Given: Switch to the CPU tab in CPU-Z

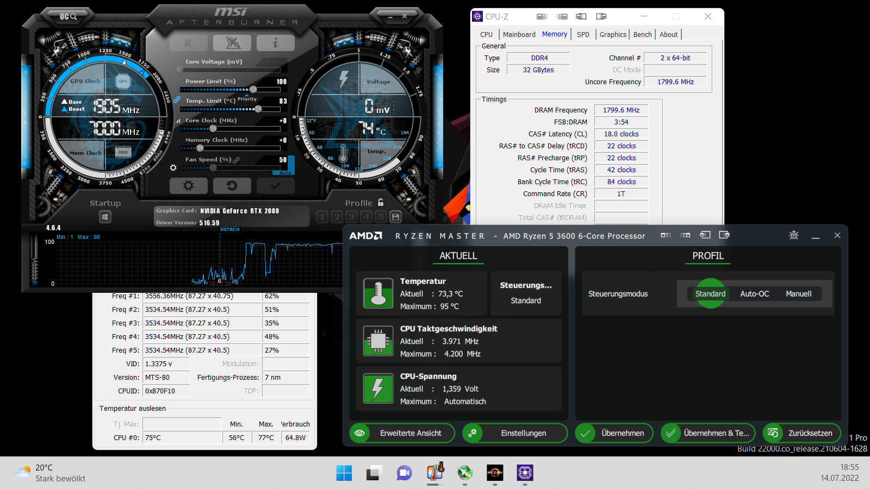Looking at the screenshot, I should (487, 34).
